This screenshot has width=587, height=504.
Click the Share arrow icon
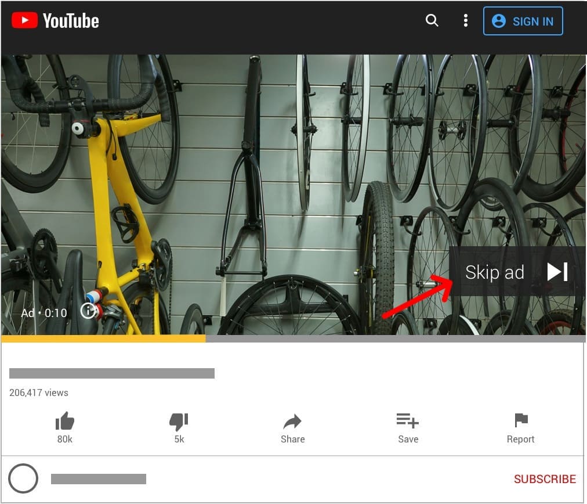292,422
